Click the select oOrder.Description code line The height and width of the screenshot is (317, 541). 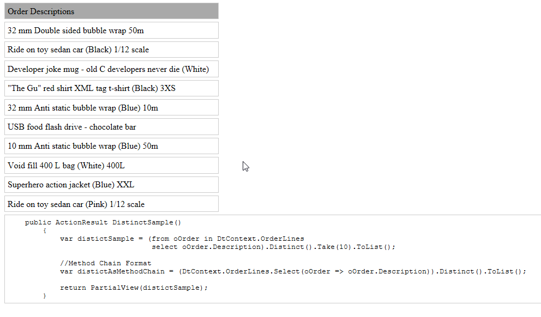pyautogui.click(x=273, y=247)
